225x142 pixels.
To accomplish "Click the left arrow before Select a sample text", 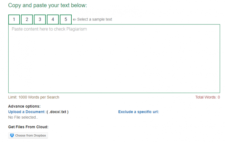I will click(75, 20).
